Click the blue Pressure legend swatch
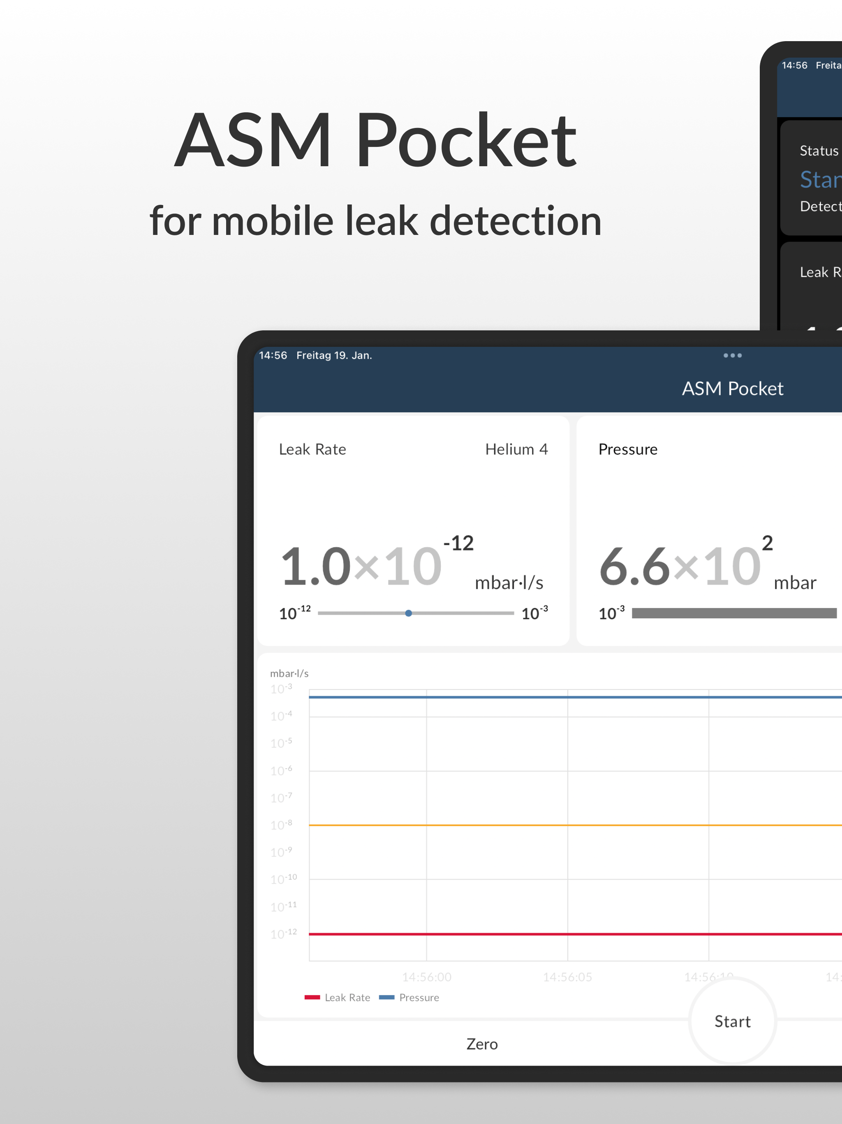Screen dimensions: 842x1124 pos(386,997)
